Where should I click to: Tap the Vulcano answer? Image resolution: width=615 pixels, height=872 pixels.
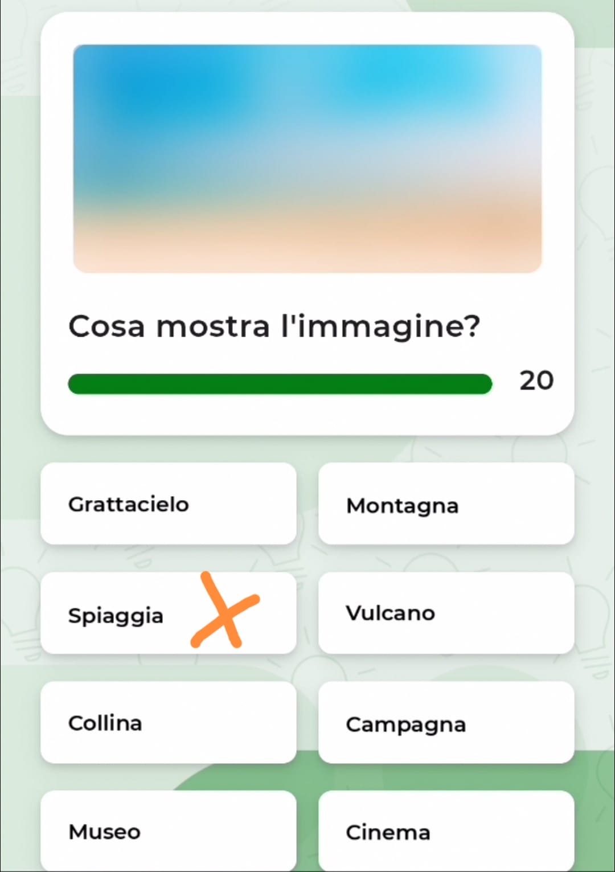446,613
